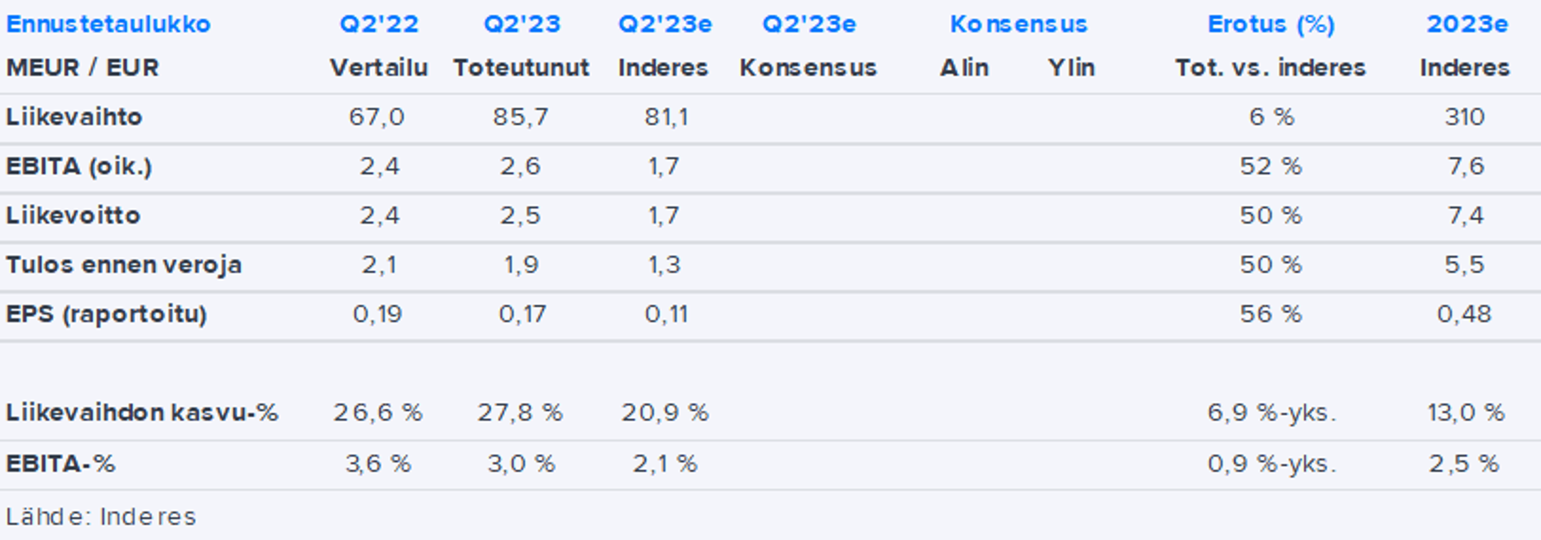Click the 310 full-year revenue estimate
Screen dimensions: 1541x540
pos(1464,117)
